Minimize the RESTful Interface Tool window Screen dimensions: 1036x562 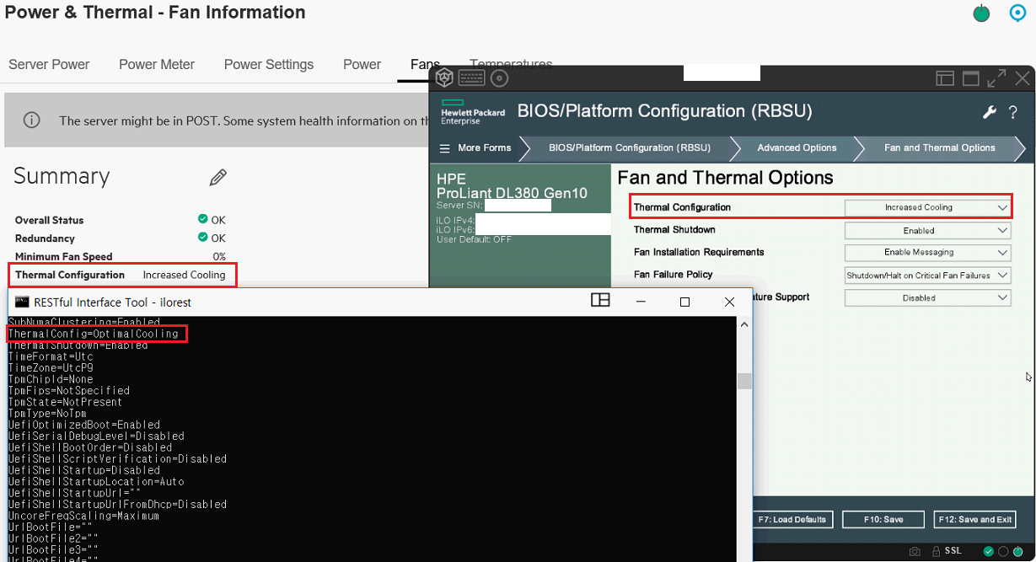(641, 302)
